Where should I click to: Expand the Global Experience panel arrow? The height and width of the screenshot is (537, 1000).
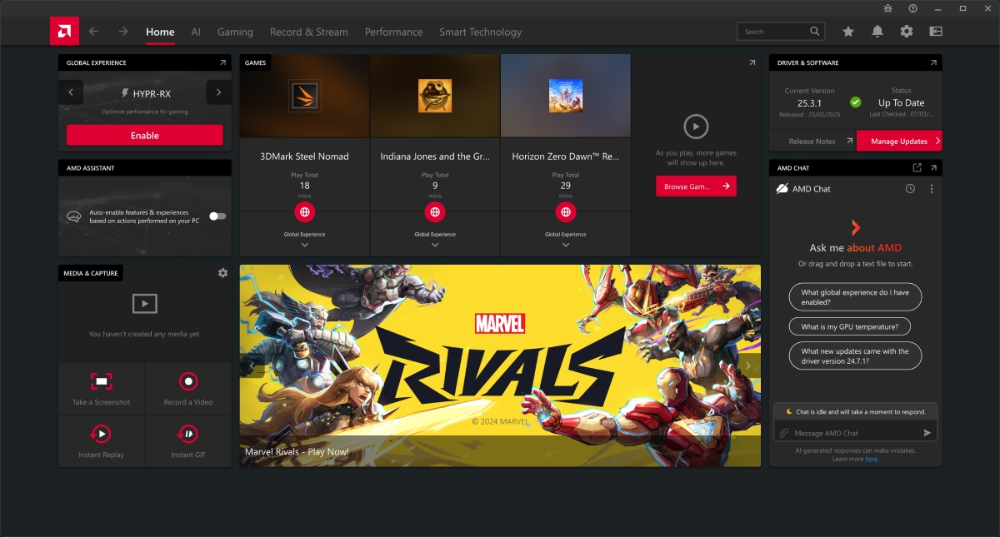[222, 62]
